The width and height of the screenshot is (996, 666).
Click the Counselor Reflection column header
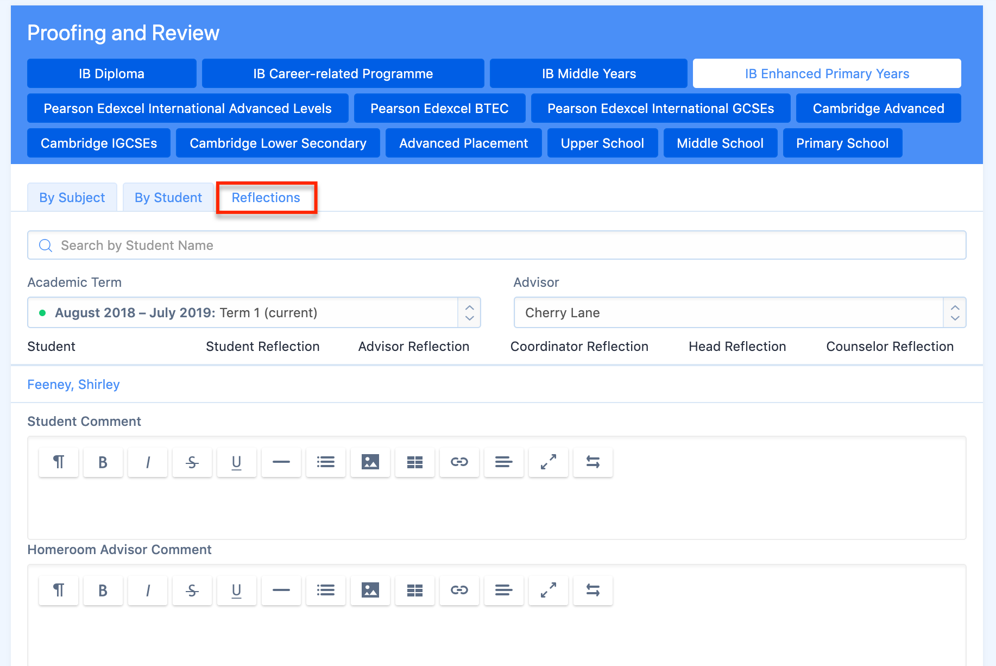pyautogui.click(x=890, y=346)
